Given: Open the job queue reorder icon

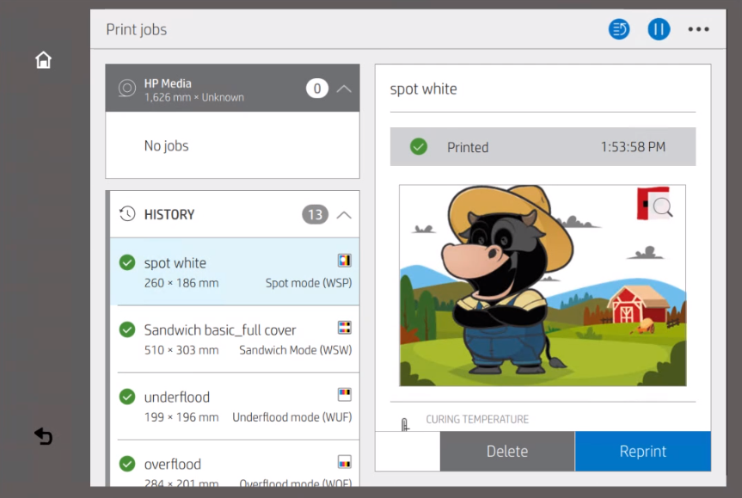Looking at the screenshot, I should (619, 29).
